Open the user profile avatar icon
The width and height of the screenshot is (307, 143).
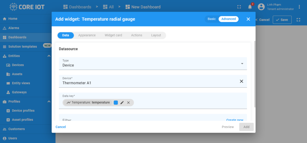pyautogui.click(x=261, y=7)
